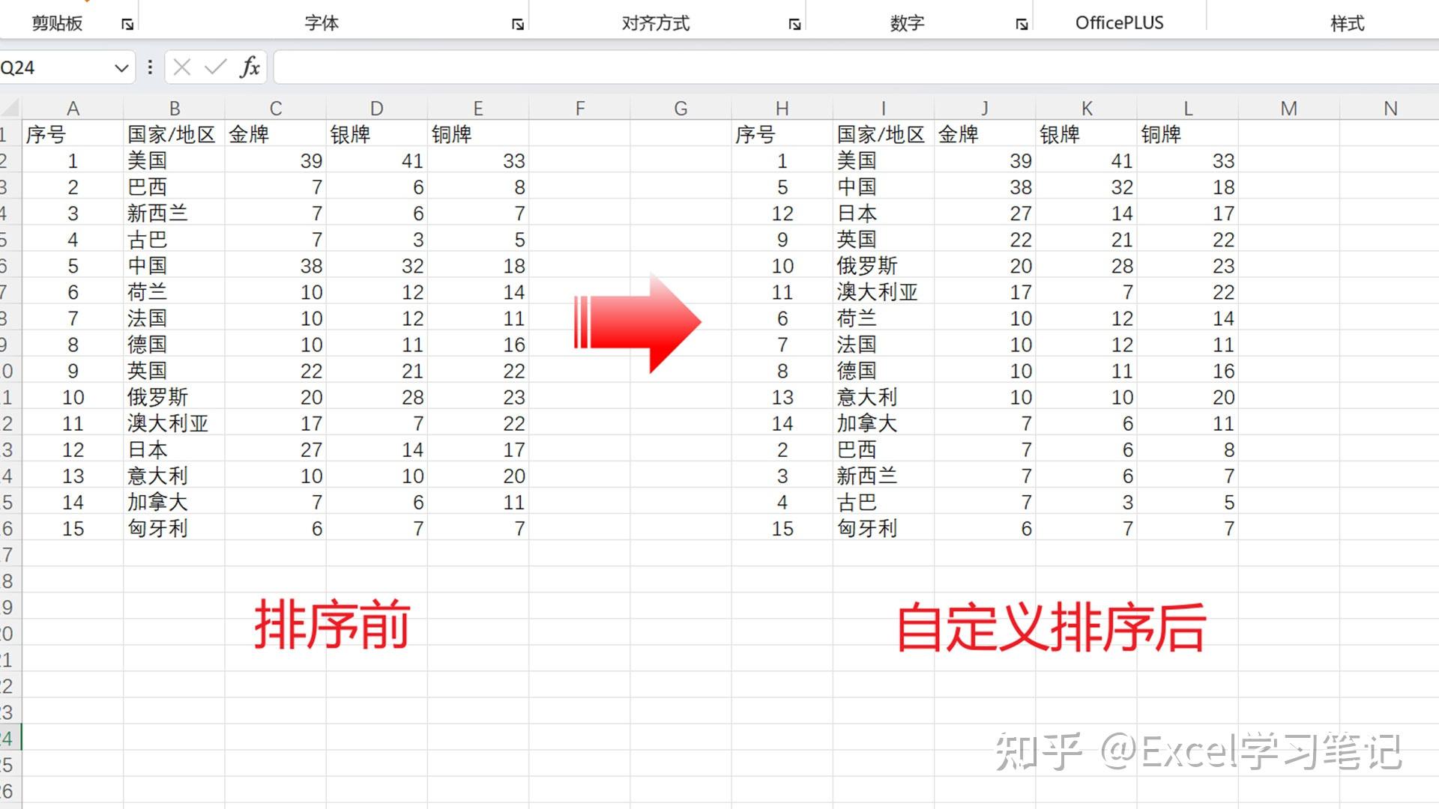This screenshot has width=1439, height=809.
Task: Select cell B3 with 巴西
Action: click(174, 187)
